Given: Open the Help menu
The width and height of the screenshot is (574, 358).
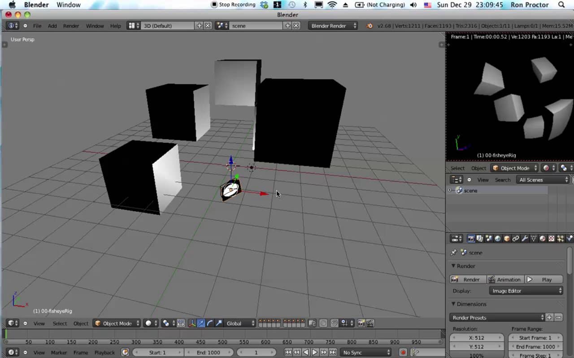Looking at the screenshot, I should [116, 26].
